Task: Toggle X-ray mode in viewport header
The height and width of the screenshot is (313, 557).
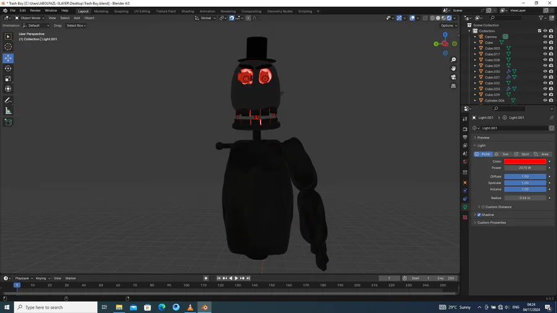Action: point(425,18)
